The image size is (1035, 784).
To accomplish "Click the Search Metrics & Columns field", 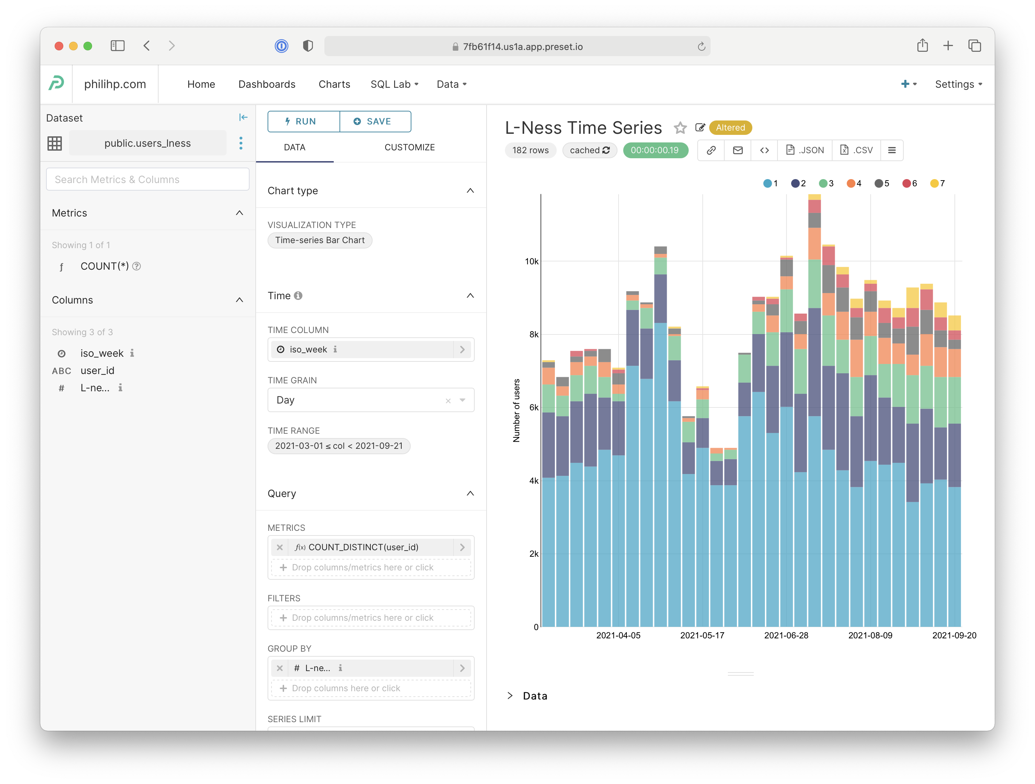I will pyautogui.click(x=147, y=179).
